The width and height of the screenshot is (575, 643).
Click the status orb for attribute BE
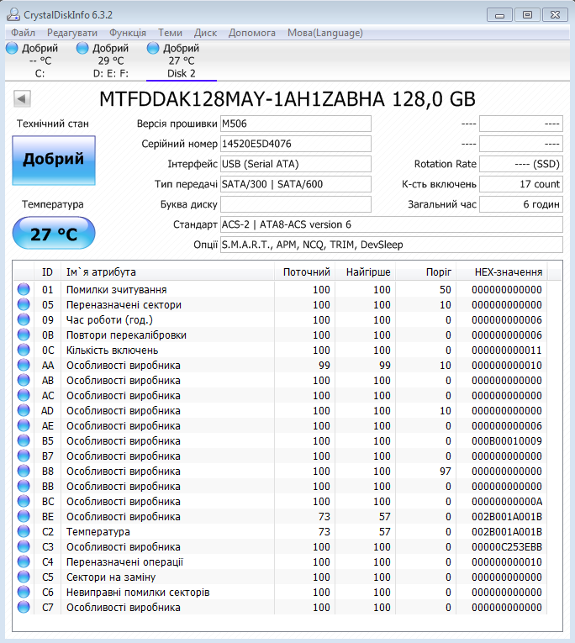point(24,516)
